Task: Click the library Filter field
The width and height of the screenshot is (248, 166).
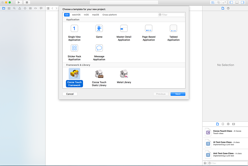Action: [x=228, y=163]
